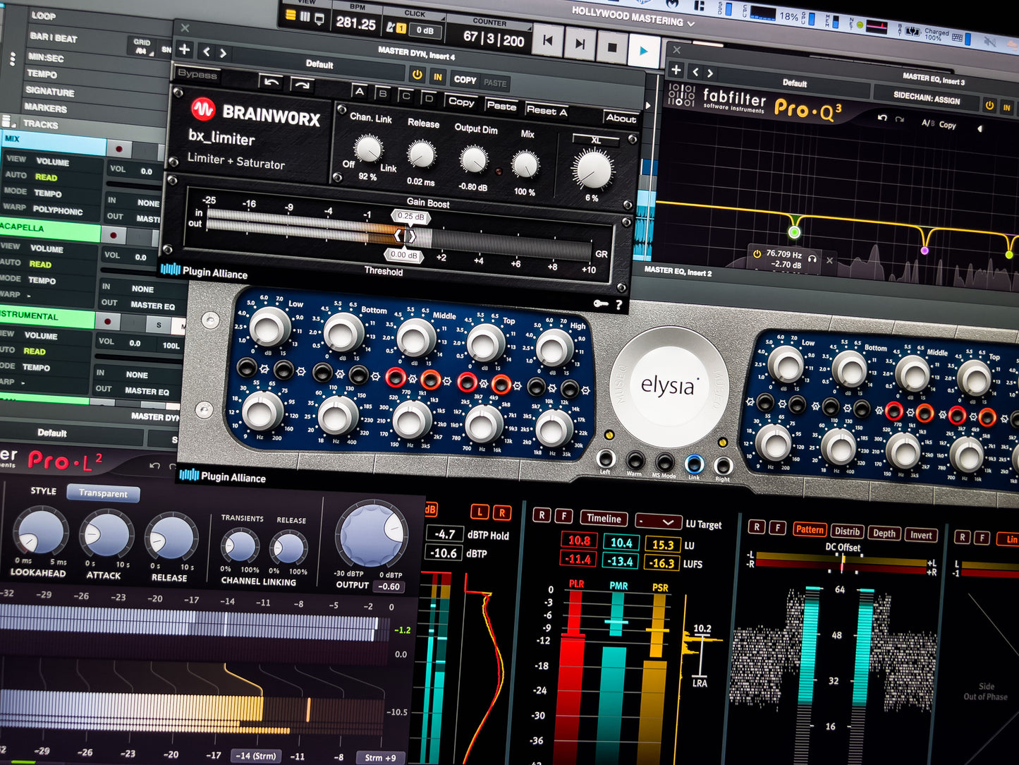The image size is (1019, 765).
Task: Toggle the XL saturation button
Action: click(x=596, y=140)
